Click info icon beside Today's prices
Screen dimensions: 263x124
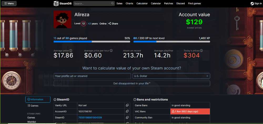(x=201, y=50)
